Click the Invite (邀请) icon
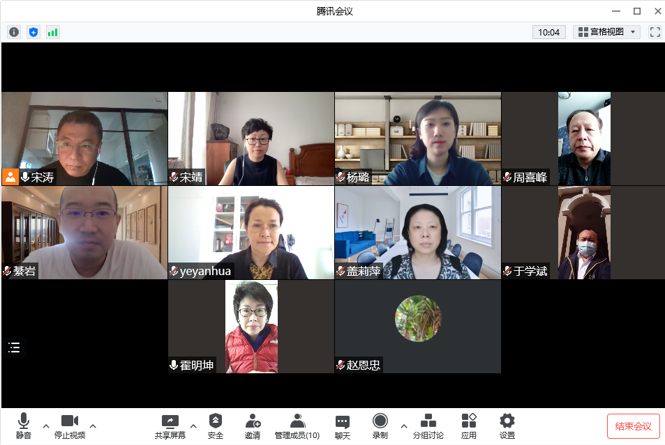Screen dimensions: 665x445 [253, 426]
